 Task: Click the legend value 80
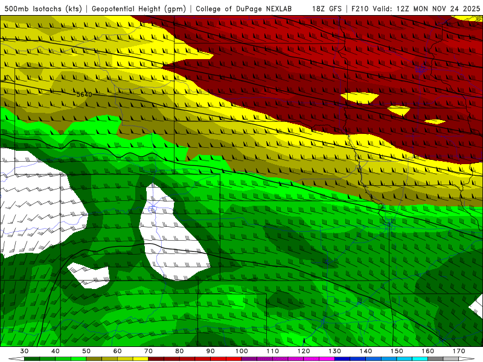[x=179, y=351]
